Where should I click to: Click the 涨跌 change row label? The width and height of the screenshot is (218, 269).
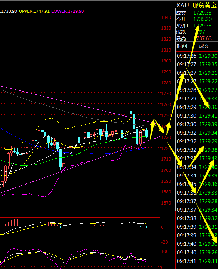pos(181,32)
